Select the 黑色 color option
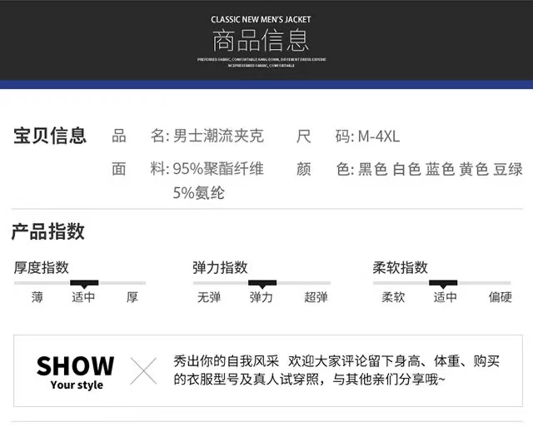Image resolution: width=533 pixels, height=432 pixels. click(x=373, y=170)
